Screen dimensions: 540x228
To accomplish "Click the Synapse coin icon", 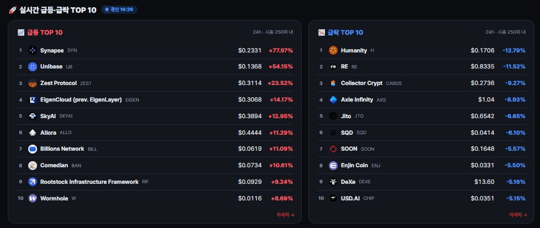I will [x=33, y=50].
